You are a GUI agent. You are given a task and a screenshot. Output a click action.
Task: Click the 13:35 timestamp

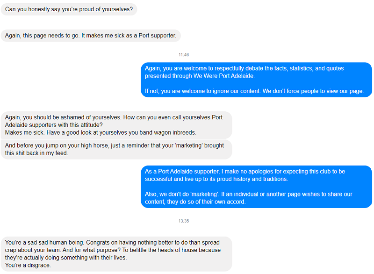point(184,221)
